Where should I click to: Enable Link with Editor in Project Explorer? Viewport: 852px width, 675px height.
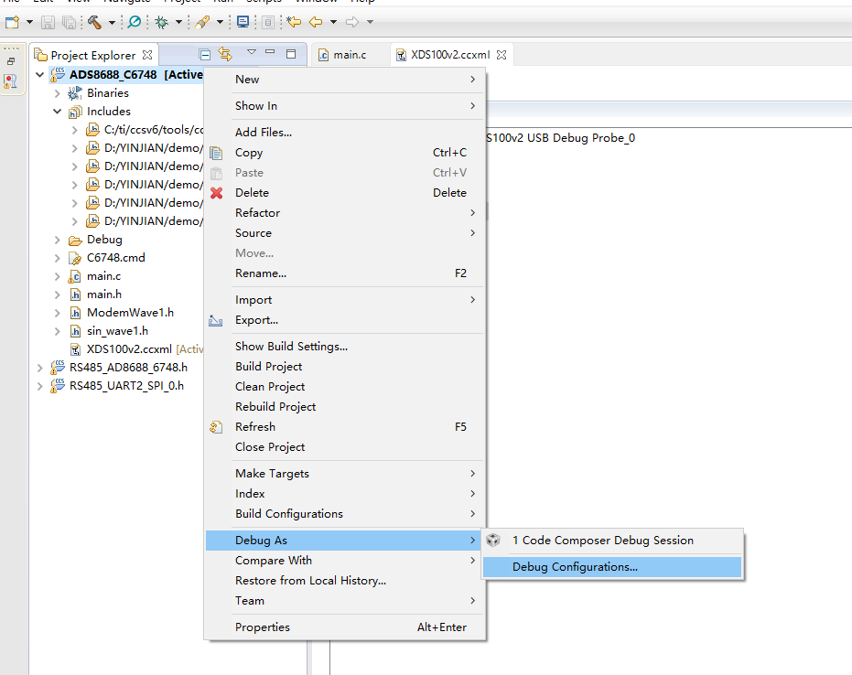coord(223,54)
